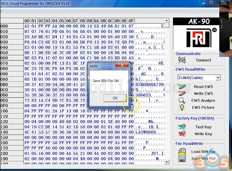The height and width of the screenshot is (171, 232).
Task: Click the Load BIN File printer icon
Action: pyautogui.click(x=182, y=152)
